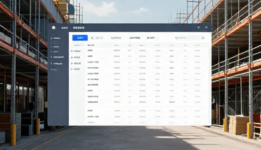Focus the search field in the toolbar
This screenshot has width=261, height=150.
(x=190, y=38)
